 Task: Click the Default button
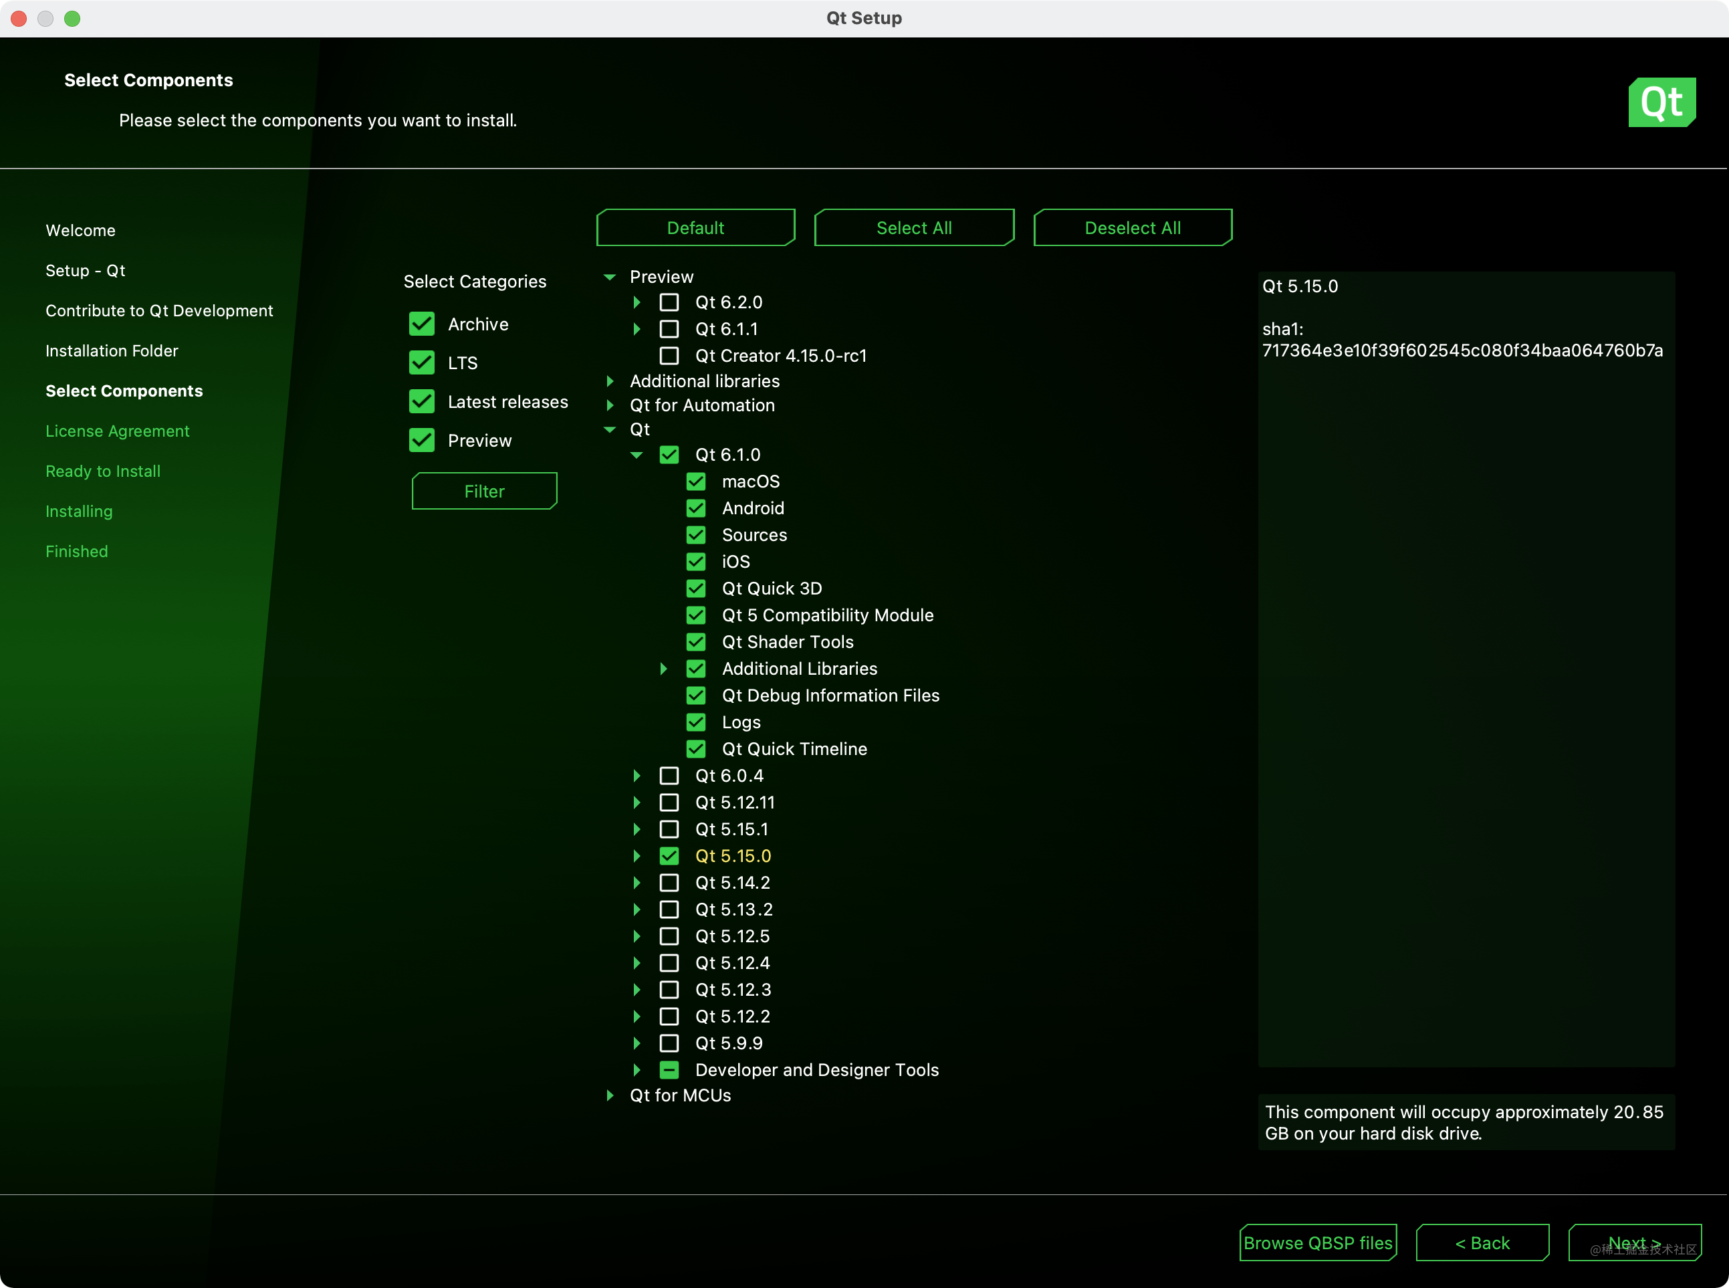[x=695, y=227]
